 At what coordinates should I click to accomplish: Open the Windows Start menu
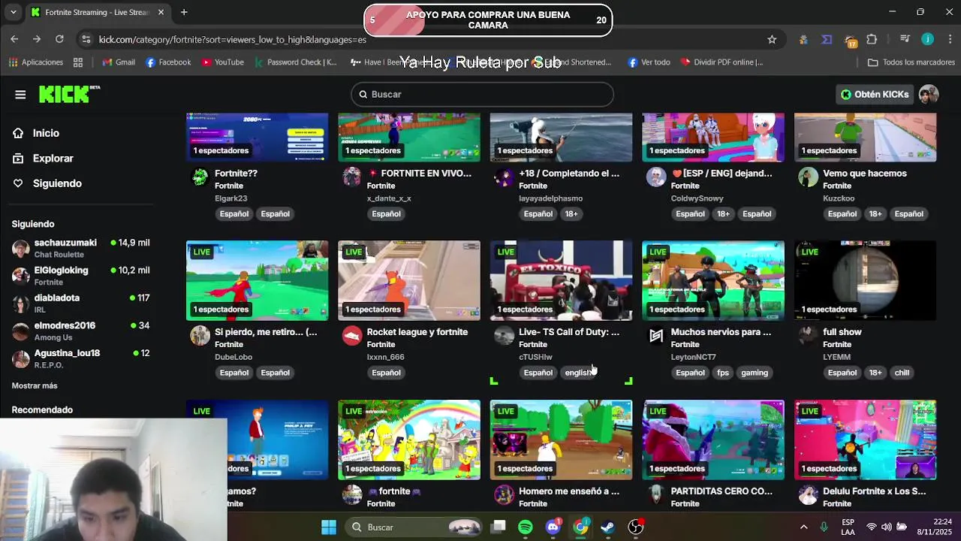(329, 527)
